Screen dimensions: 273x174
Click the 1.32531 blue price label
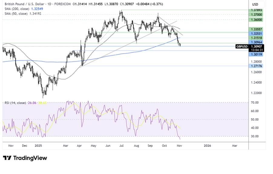tap(256, 33)
